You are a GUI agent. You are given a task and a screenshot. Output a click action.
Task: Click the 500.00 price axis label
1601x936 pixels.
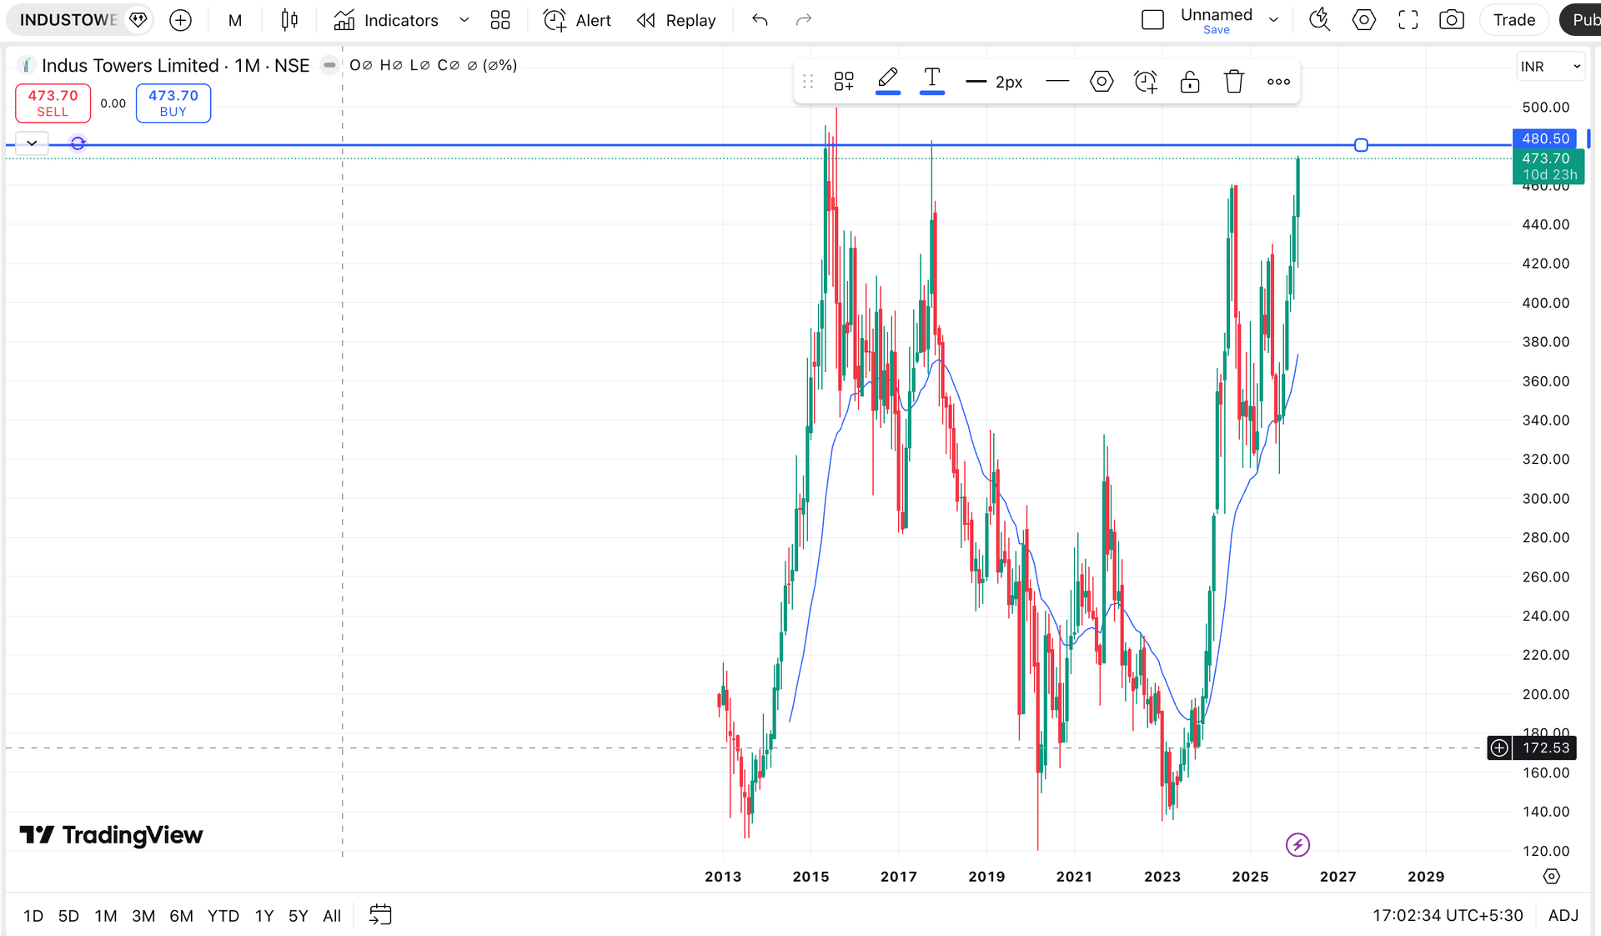pyautogui.click(x=1545, y=107)
